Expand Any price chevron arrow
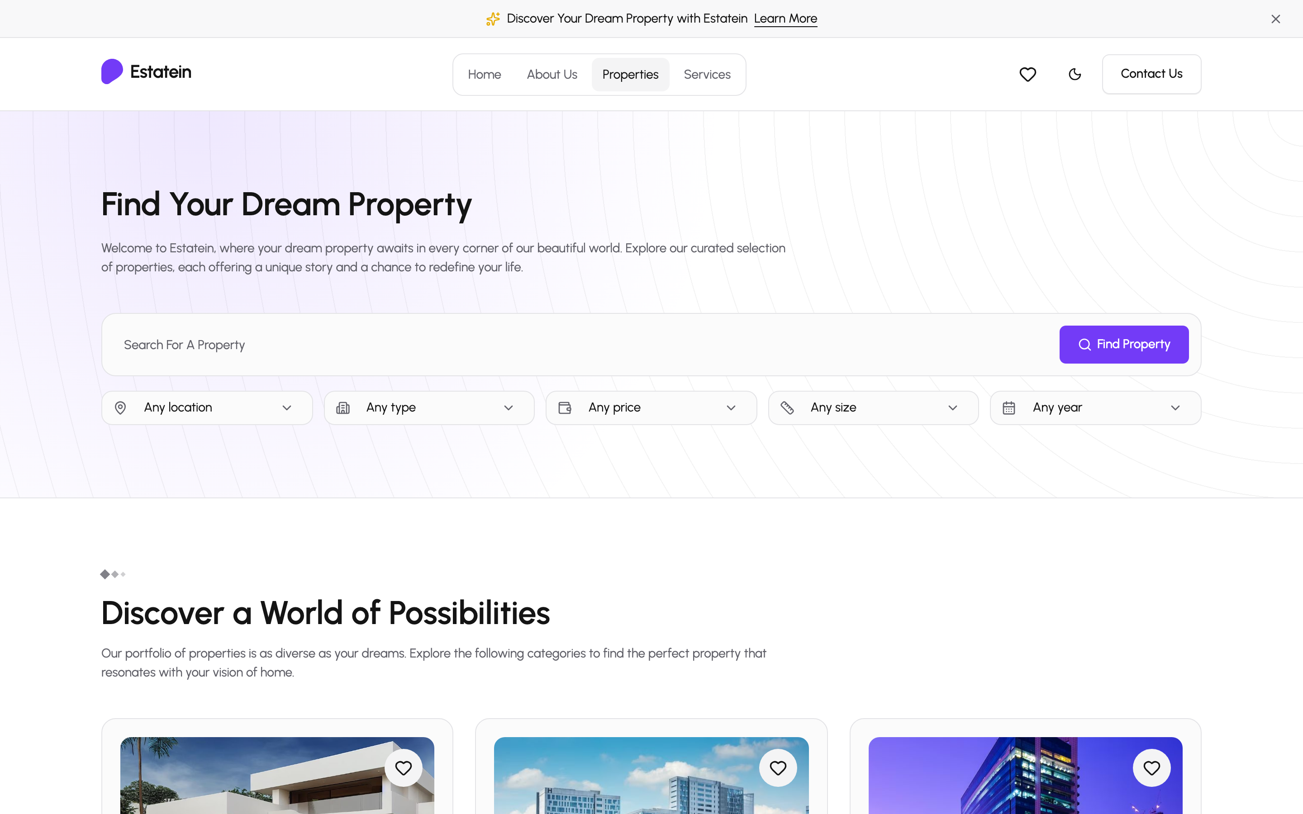This screenshot has width=1303, height=814. click(x=731, y=407)
